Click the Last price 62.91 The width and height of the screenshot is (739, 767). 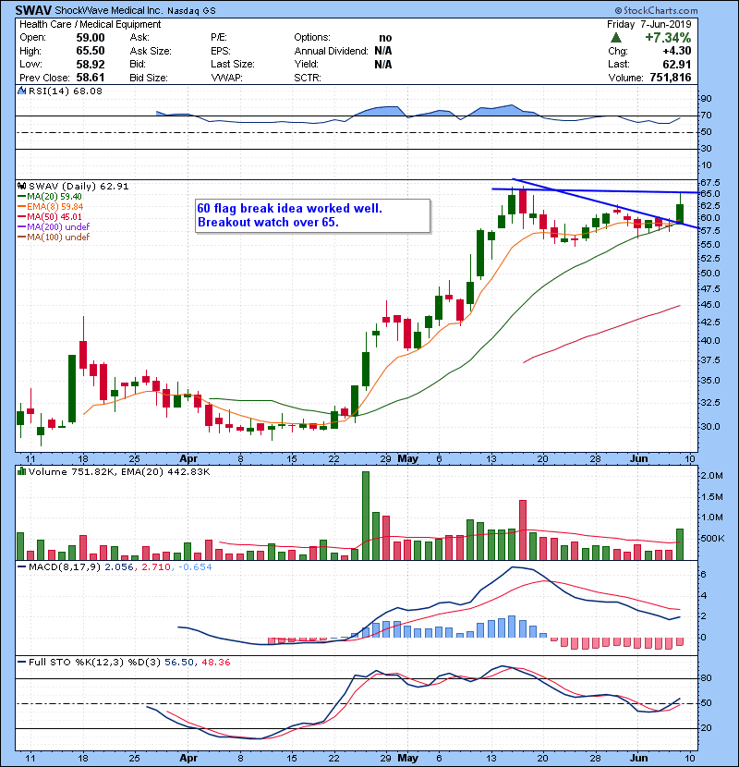pos(677,64)
